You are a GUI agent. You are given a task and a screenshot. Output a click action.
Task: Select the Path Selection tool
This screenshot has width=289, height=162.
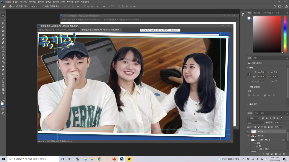point(3,82)
